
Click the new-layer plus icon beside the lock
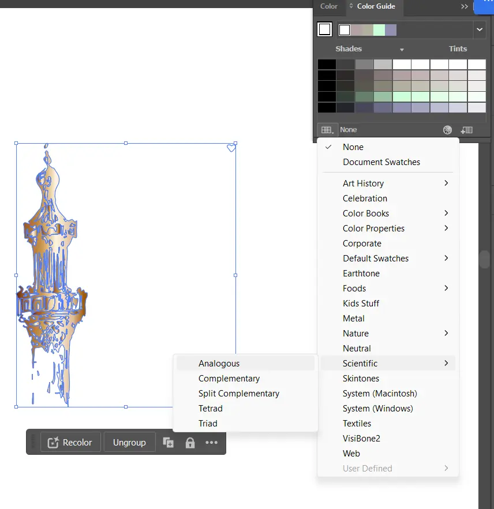(168, 442)
